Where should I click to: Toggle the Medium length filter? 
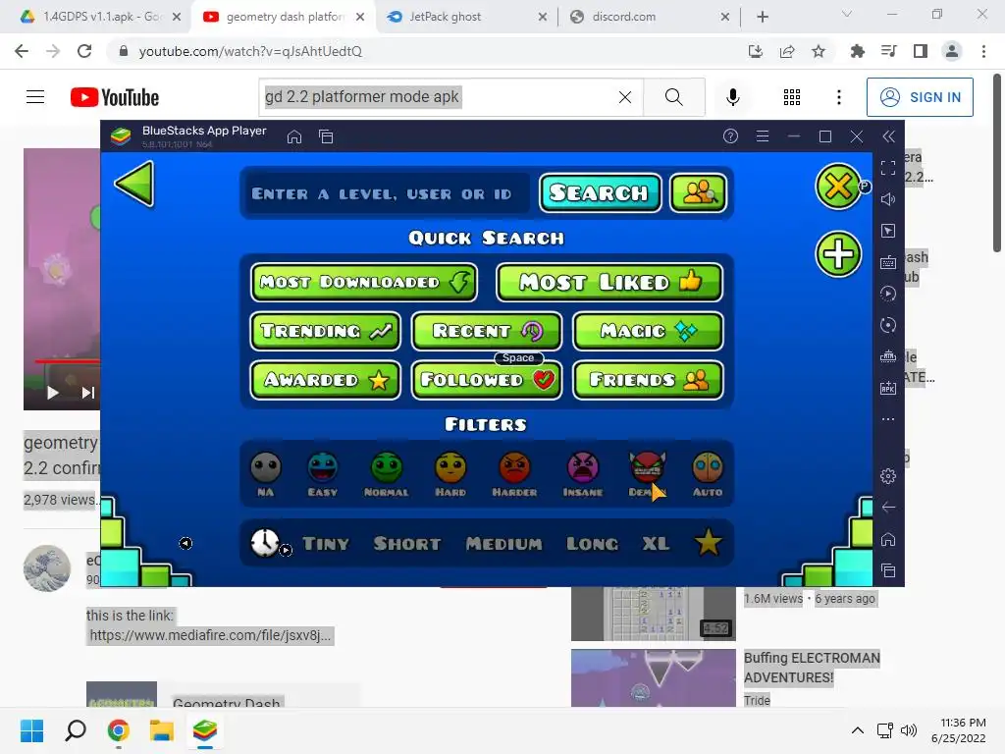[503, 544]
